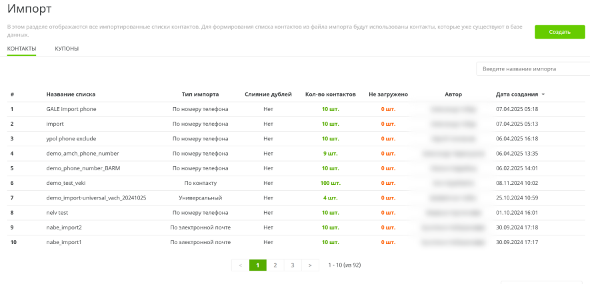Image resolution: width=590 pixels, height=284 pixels.
Task: Open demo_import-universal_vach_20241025 entry
Action: click(x=96, y=198)
